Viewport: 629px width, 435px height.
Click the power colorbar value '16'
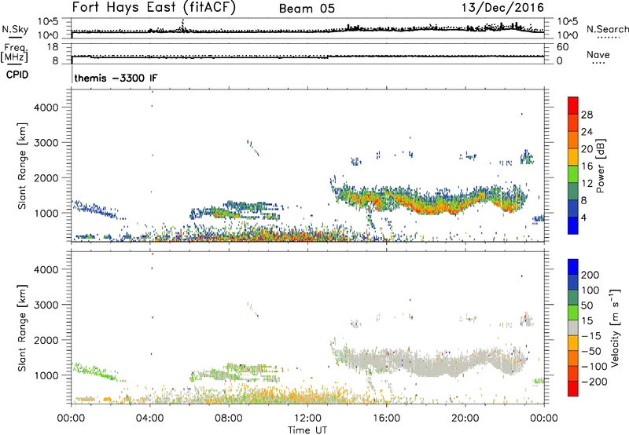coord(587,166)
